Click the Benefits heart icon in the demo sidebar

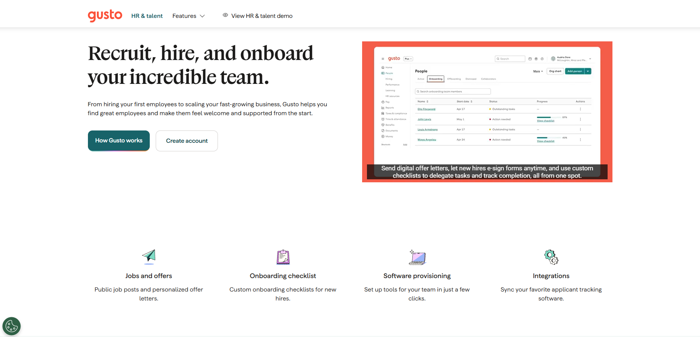383,125
